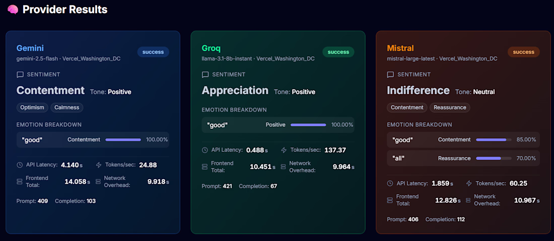Click the 10.967 s network overhead value

527,200
